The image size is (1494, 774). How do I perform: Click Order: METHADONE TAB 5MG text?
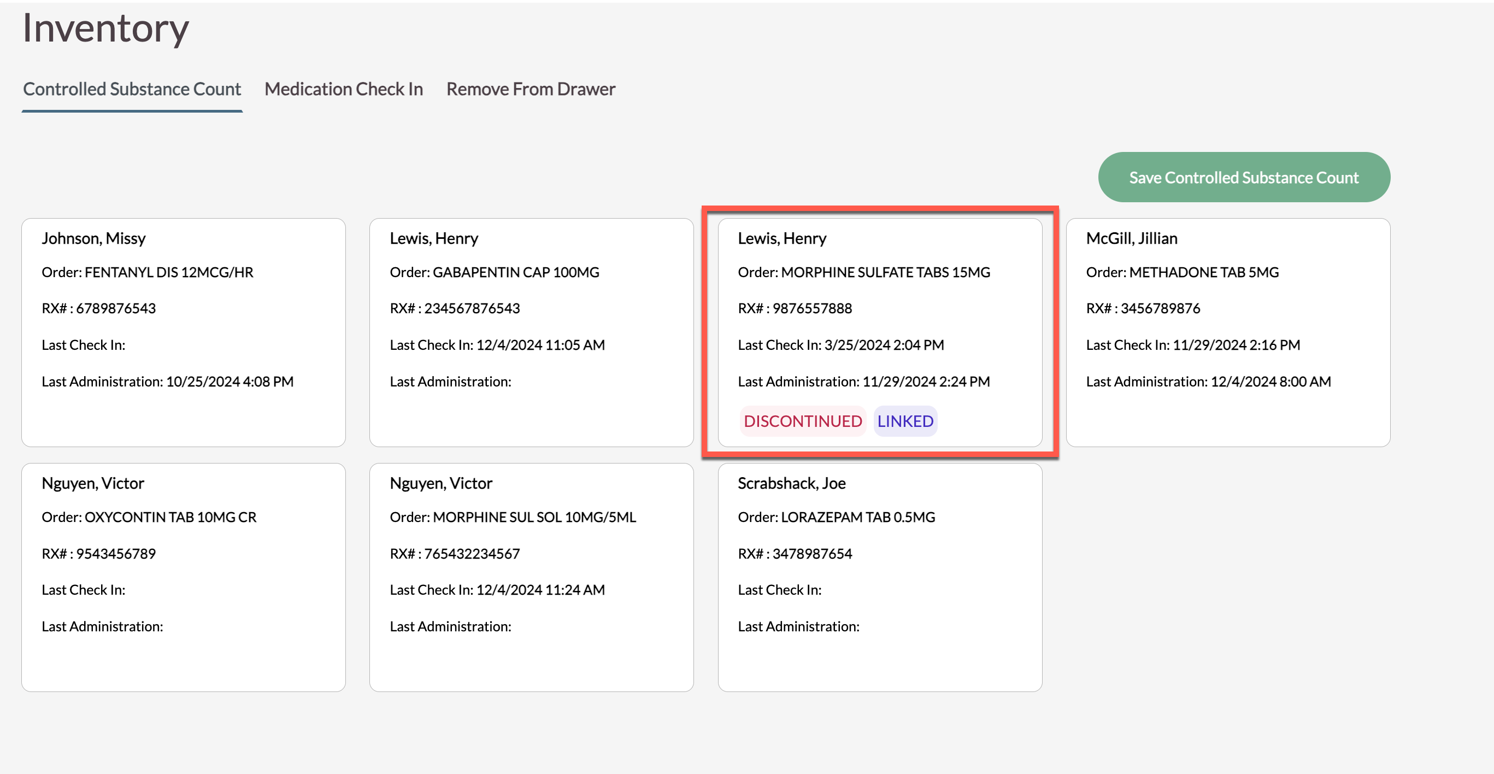pos(1182,272)
